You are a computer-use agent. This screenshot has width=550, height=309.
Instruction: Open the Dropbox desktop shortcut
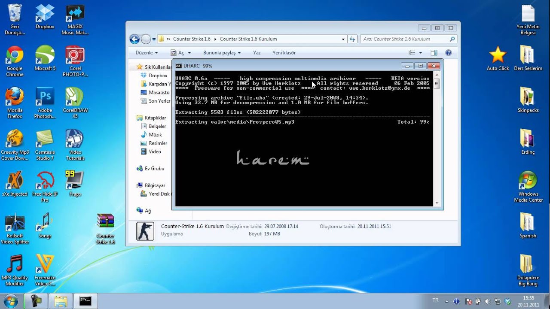(x=45, y=17)
